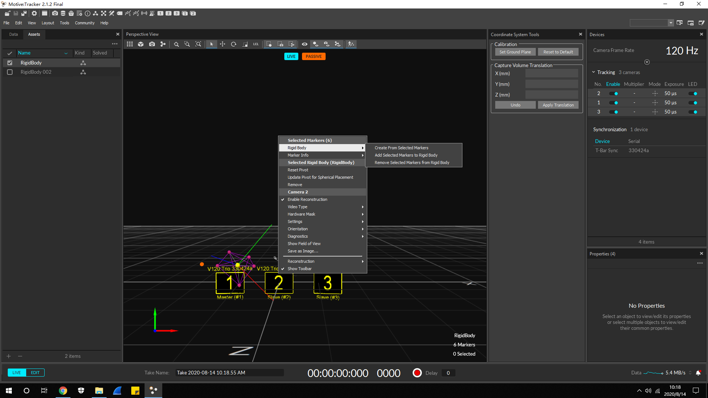Click the grid icon in Perspective View toolbar
The image size is (708, 398).
coord(130,44)
